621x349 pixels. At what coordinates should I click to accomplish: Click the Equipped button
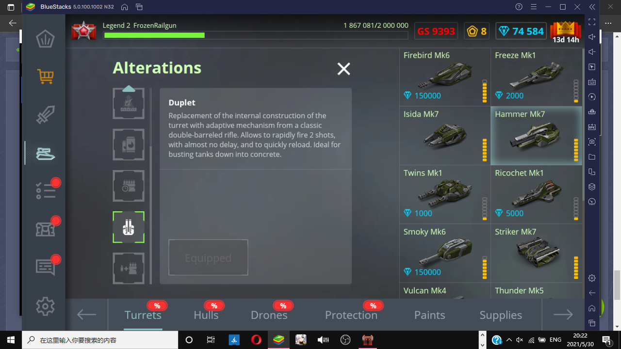[x=208, y=257]
